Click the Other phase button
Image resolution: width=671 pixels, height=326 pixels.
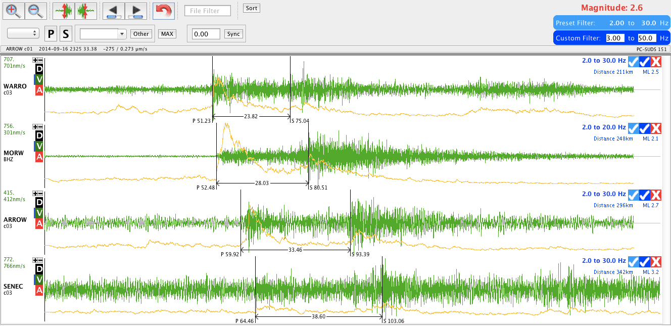[141, 34]
